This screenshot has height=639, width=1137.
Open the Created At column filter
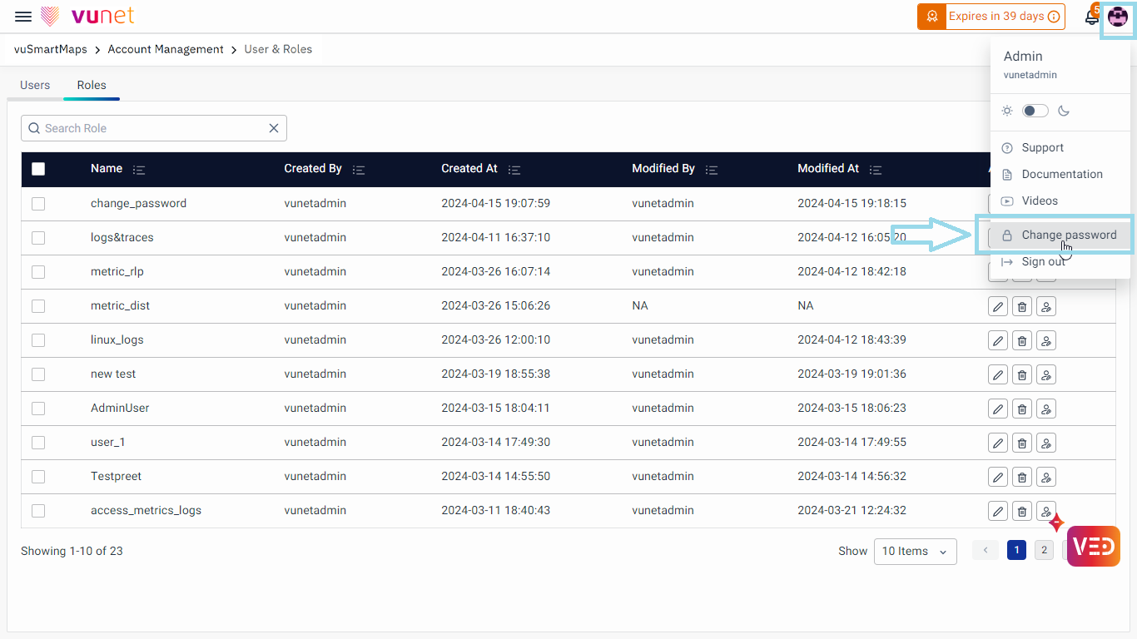point(514,170)
